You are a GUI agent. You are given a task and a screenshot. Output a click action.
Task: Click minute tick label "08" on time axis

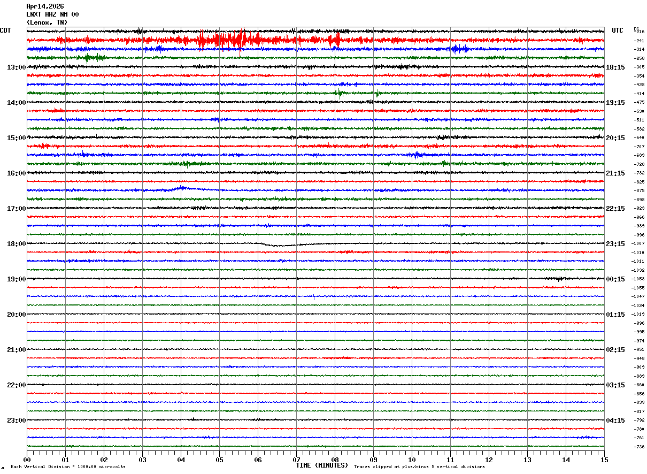[335, 460]
